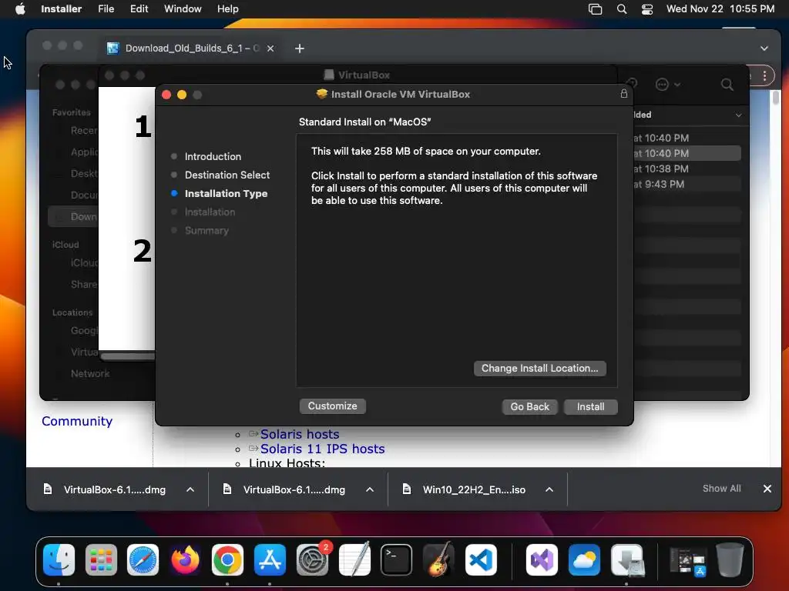Open the Window menu
Screen dimensions: 789x591
click(183, 8)
